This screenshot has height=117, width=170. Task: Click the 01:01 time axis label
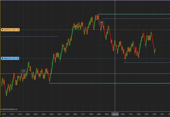[4, 114]
